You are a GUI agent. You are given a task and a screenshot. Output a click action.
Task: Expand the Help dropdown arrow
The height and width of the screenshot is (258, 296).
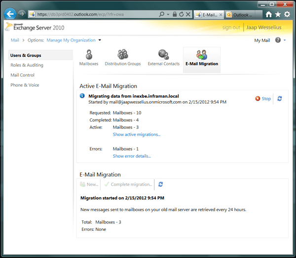285,40
